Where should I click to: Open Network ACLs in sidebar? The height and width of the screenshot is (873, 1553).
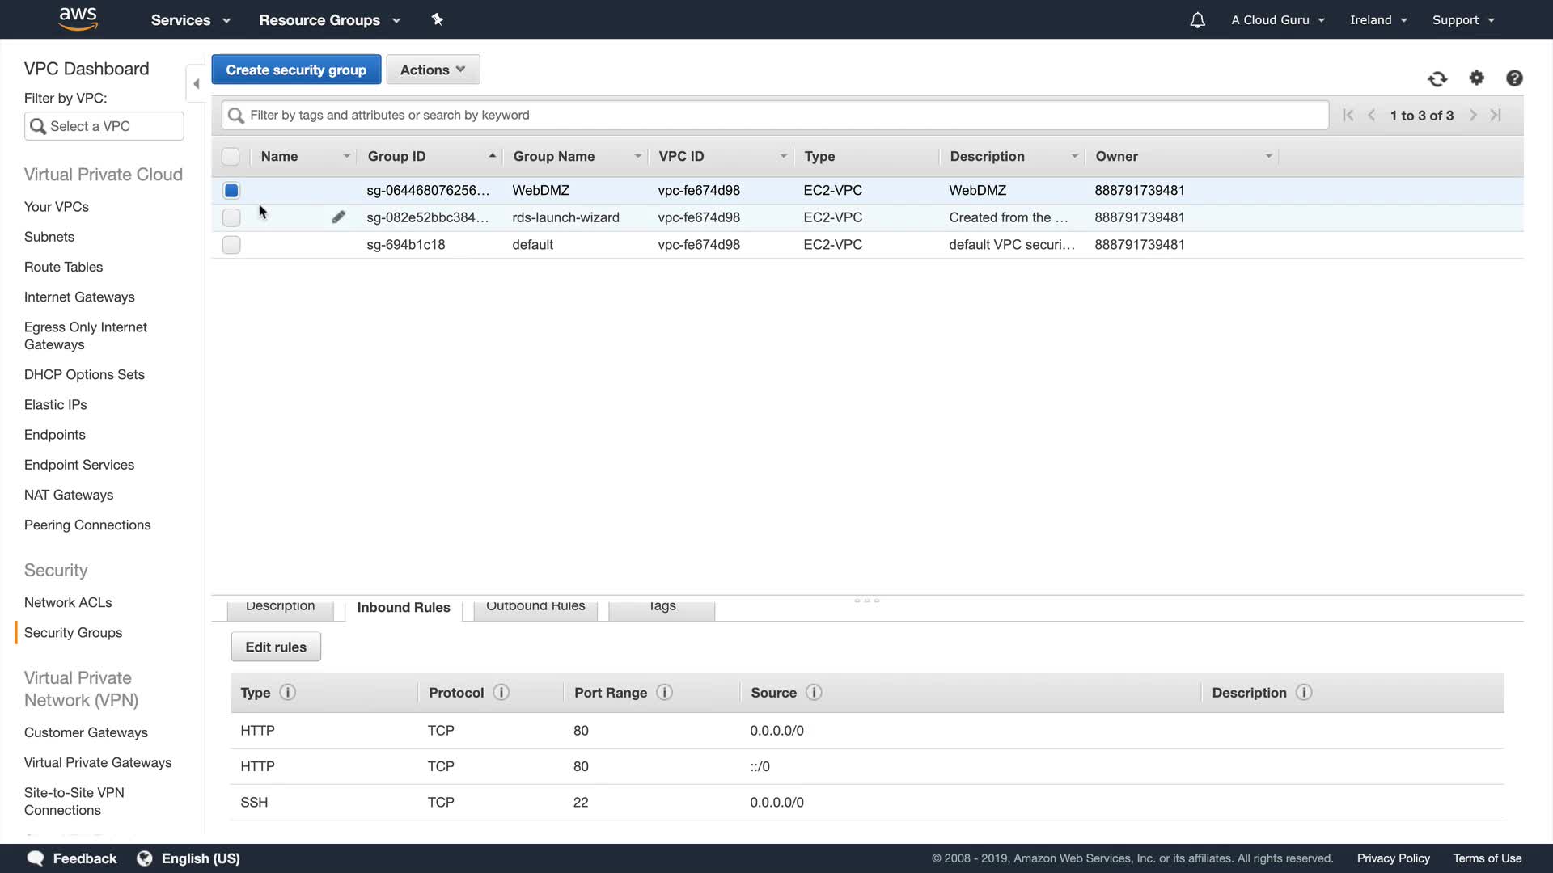click(x=68, y=602)
